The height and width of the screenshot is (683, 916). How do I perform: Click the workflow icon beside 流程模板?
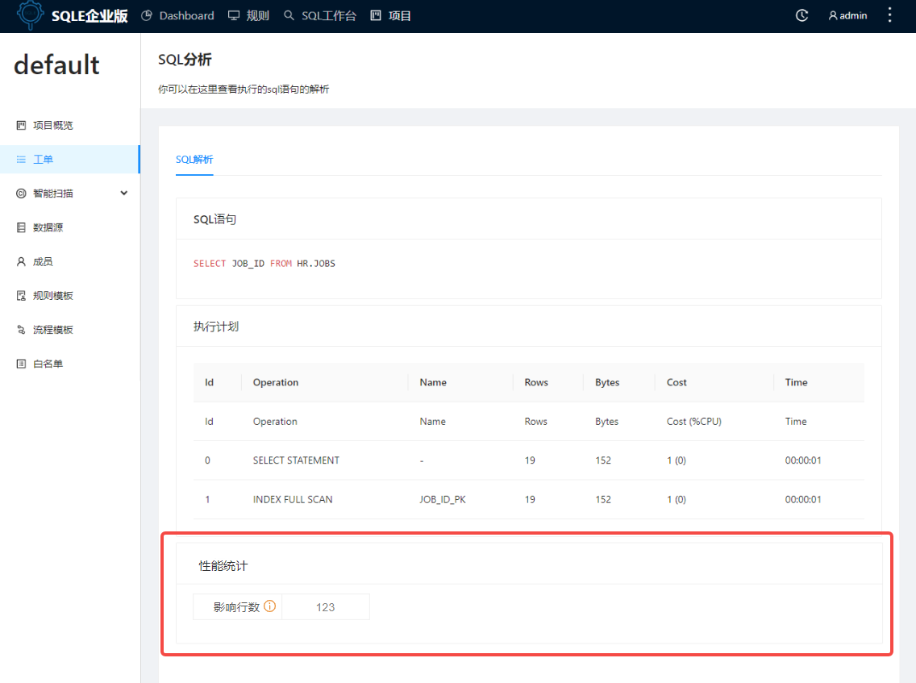pos(21,330)
